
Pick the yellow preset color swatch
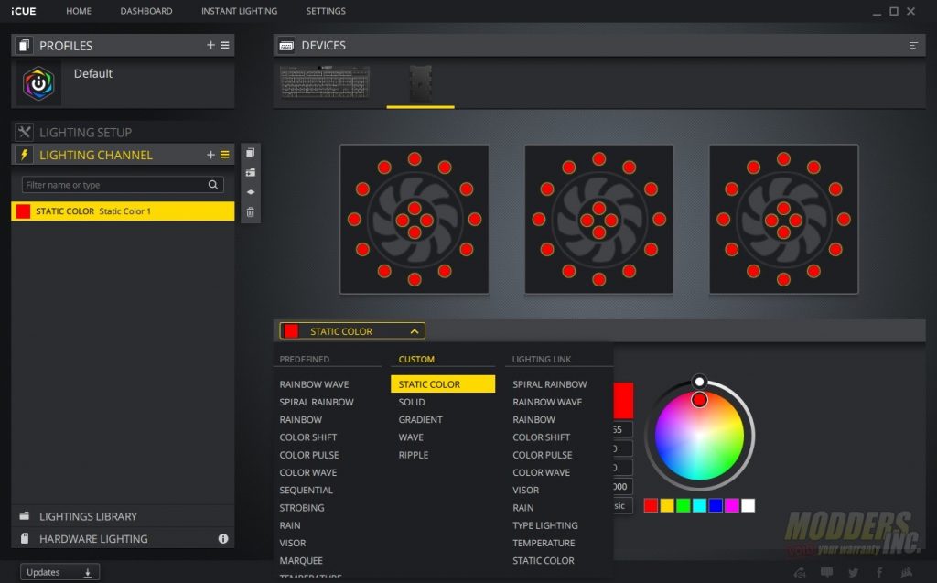(667, 505)
